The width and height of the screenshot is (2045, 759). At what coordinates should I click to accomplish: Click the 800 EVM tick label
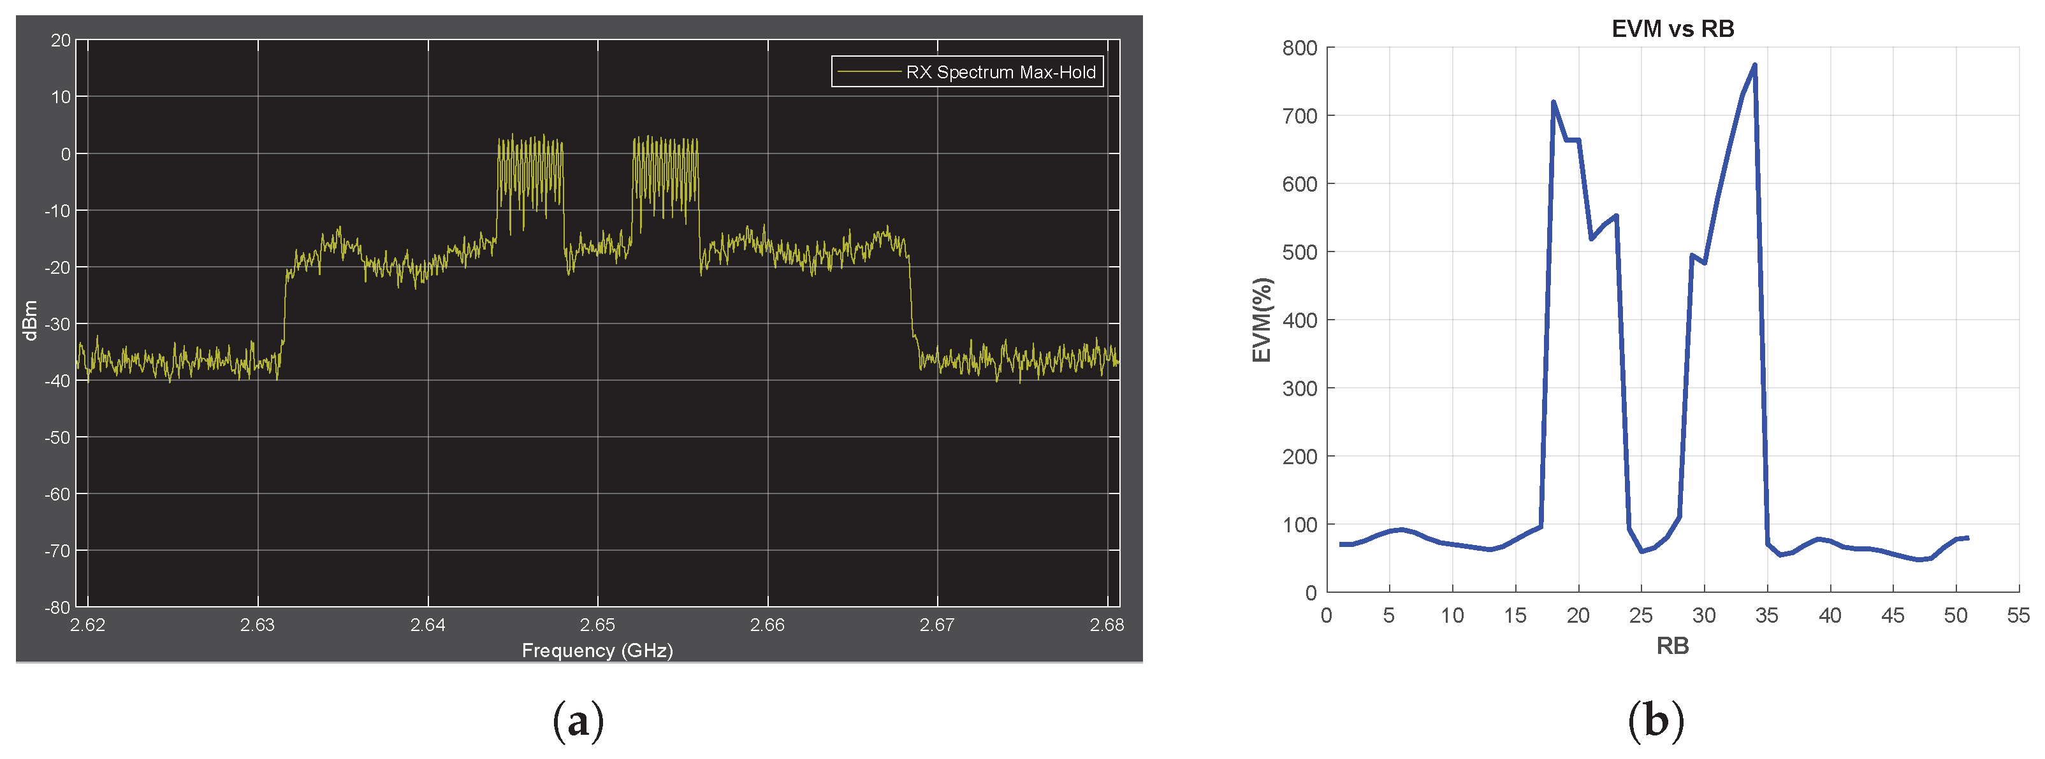pos(1300,48)
